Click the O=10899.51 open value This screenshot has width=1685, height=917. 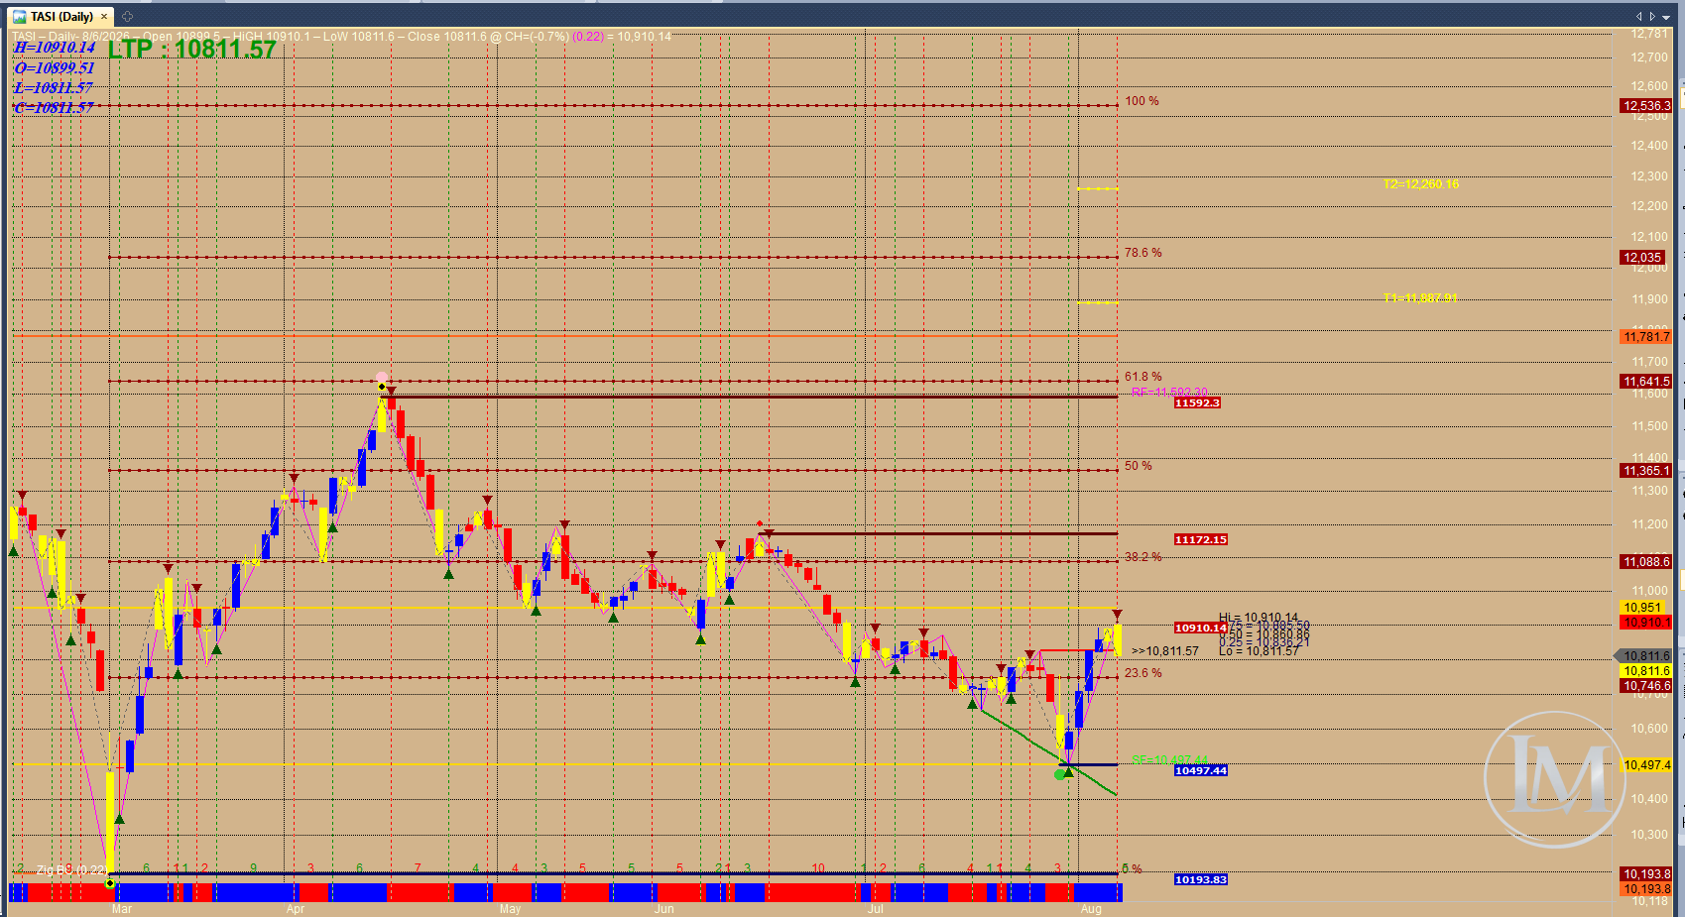point(55,67)
